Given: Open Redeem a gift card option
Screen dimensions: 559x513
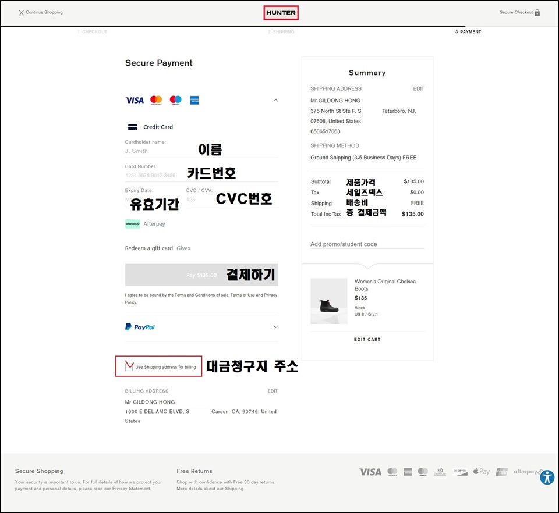Looking at the screenshot, I should pos(149,248).
